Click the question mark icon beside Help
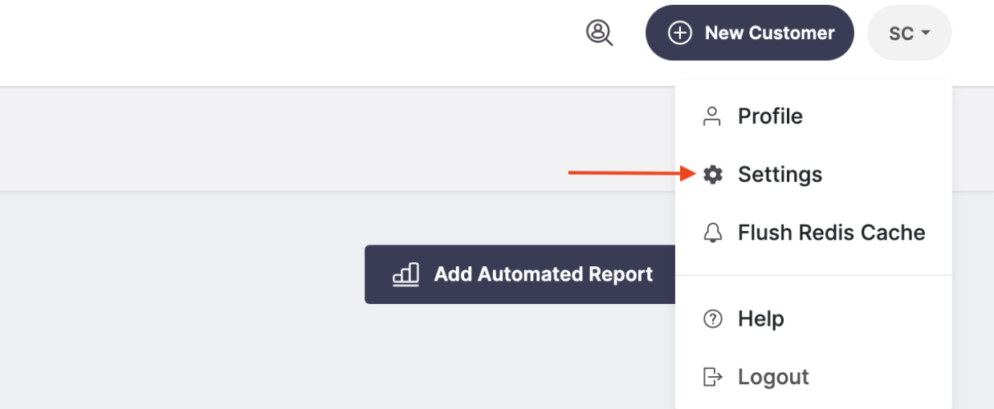This screenshot has height=409, width=994. pyautogui.click(x=712, y=318)
